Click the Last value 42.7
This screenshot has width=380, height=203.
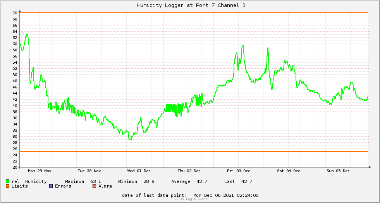coord(247,181)
